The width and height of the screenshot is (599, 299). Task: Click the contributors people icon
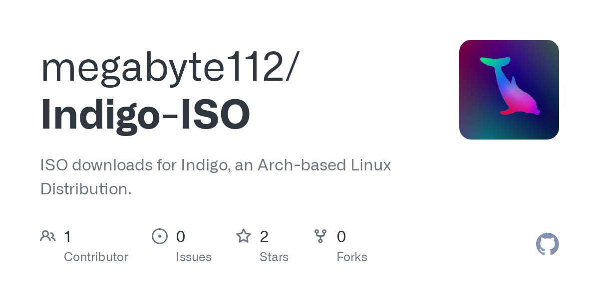tap(47, 236)
